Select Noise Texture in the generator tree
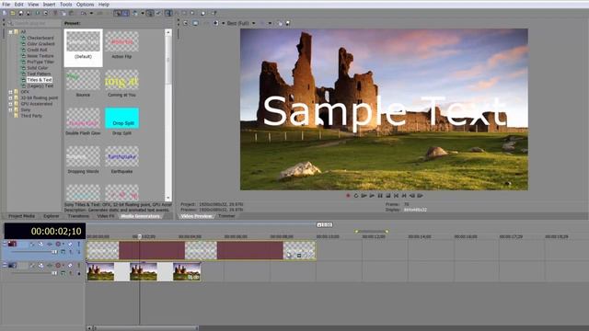589x331 pixels. 40,56
